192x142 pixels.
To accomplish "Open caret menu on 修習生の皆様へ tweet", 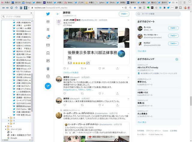I will (128, 77).
